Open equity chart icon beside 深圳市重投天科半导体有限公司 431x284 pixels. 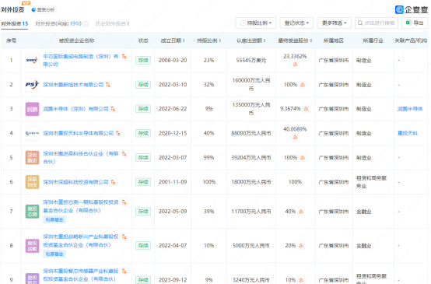click(118, 133)
